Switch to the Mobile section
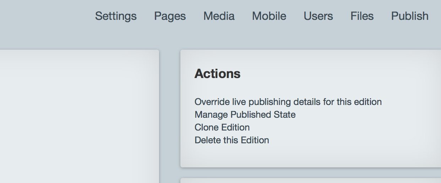 point(269,16)
